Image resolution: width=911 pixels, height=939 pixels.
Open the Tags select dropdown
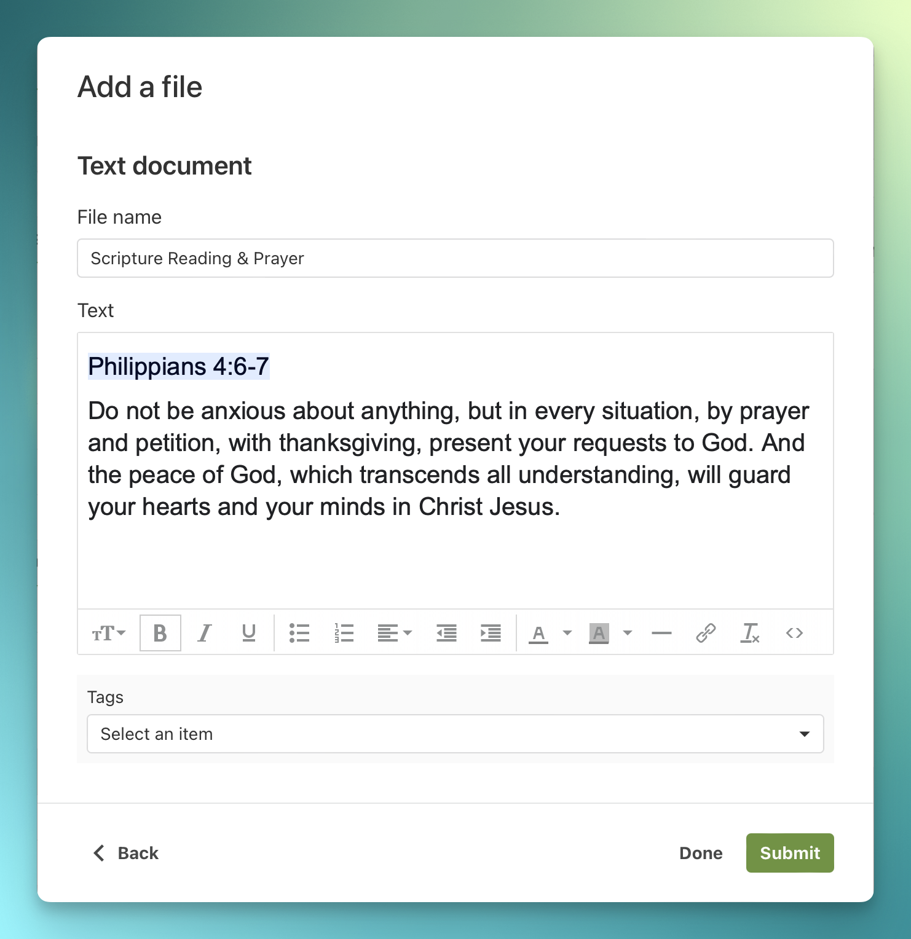pyautogui.click(x=455, y=734)
